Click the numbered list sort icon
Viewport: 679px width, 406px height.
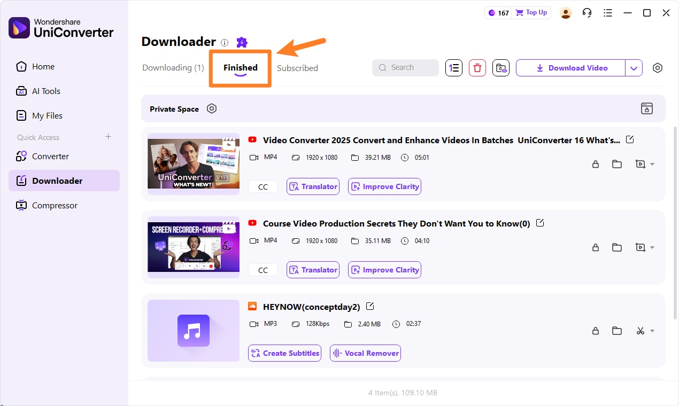click(x=454, y=68)
